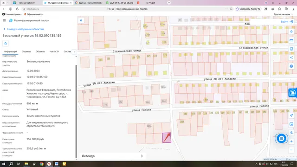
Task: Switch to Единый Портал browser tab
Action: click(x=89, y=3)
